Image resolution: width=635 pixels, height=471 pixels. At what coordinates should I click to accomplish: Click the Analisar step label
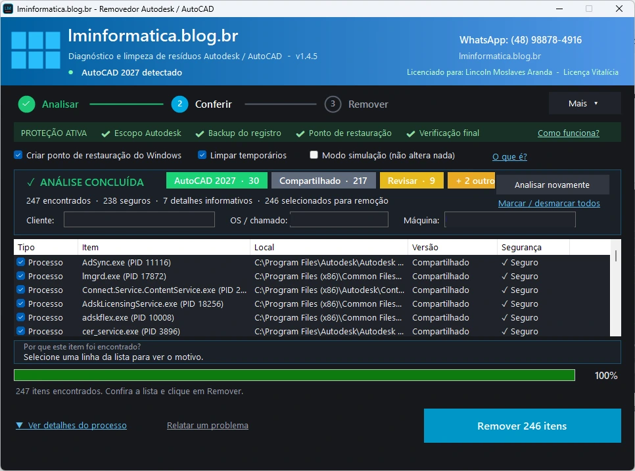60,104
